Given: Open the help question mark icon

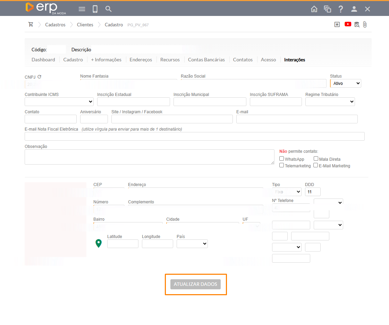Looking at the screenshot, I should (x=341, y=9).
